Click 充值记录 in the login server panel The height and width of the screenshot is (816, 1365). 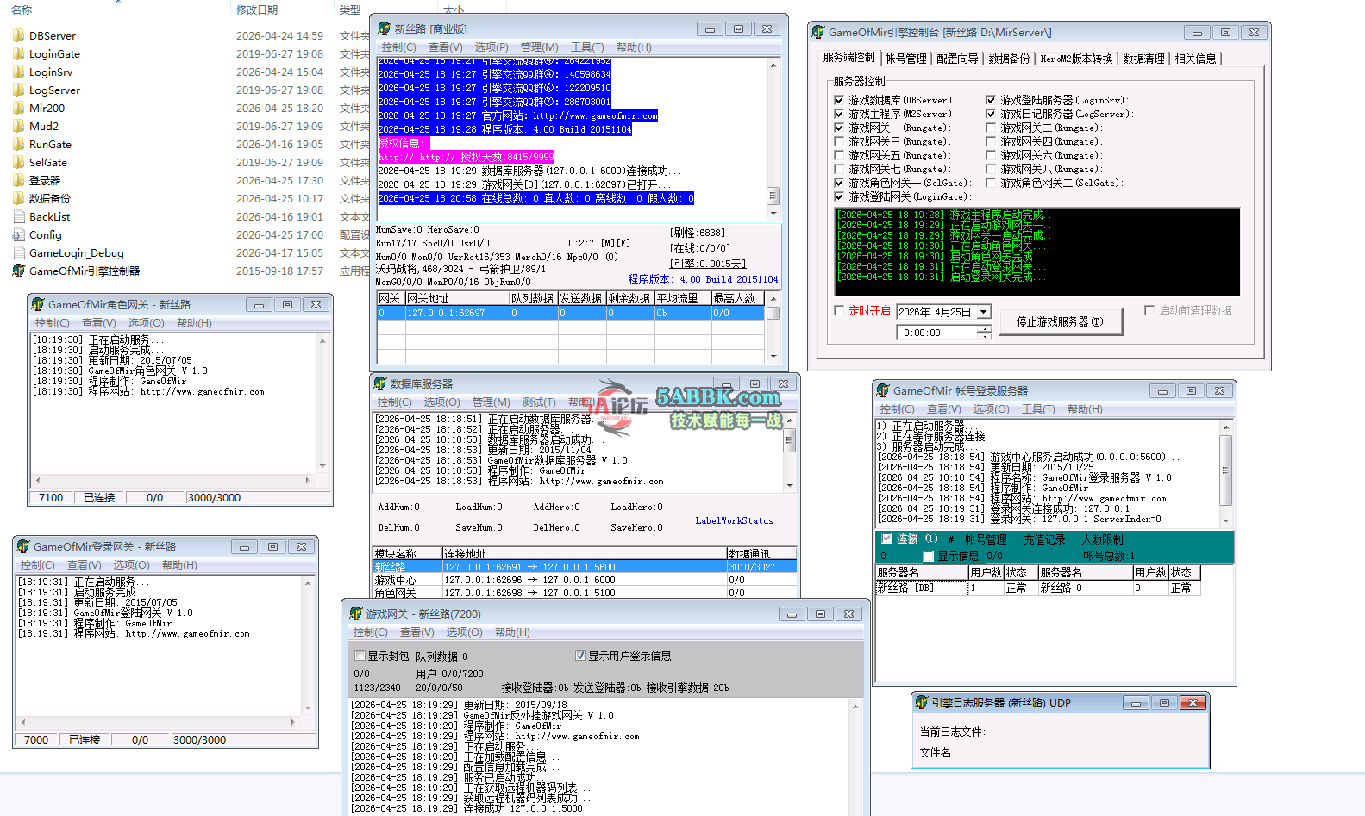[1044, 539]
